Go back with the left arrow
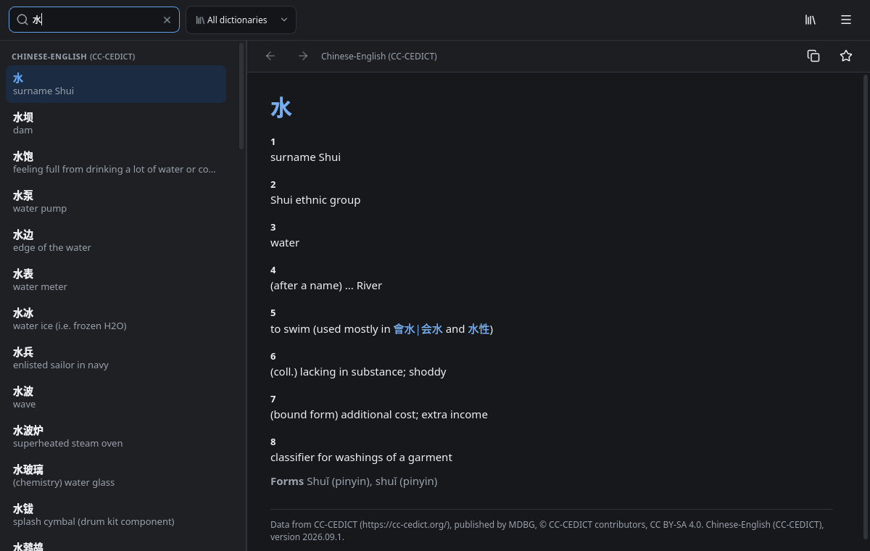The image size is (870, 551). [270, 56]
